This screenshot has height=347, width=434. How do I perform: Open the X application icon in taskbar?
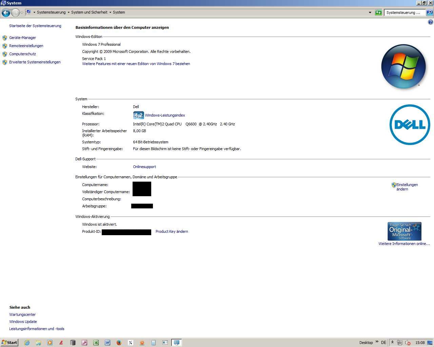click(131, 343)
